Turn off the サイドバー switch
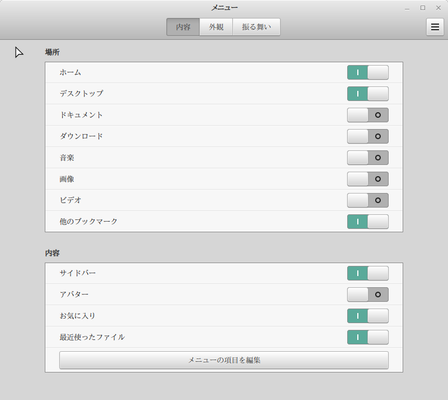The height and width of the screenshot is (400, 448). coord(367,273)
